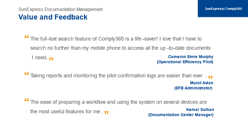Click the closing quote mark after "features for me"
248x140 pixels.
coord(106,112)
